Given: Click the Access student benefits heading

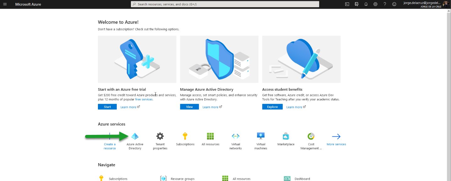Looking at the screenshot, I should coord(282,89).
